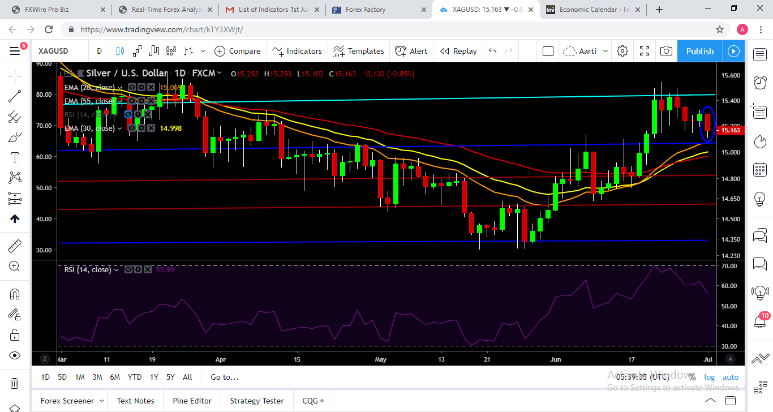Set chart range to 3M
This screenshot has height=412, width=773.
(97, 377)
